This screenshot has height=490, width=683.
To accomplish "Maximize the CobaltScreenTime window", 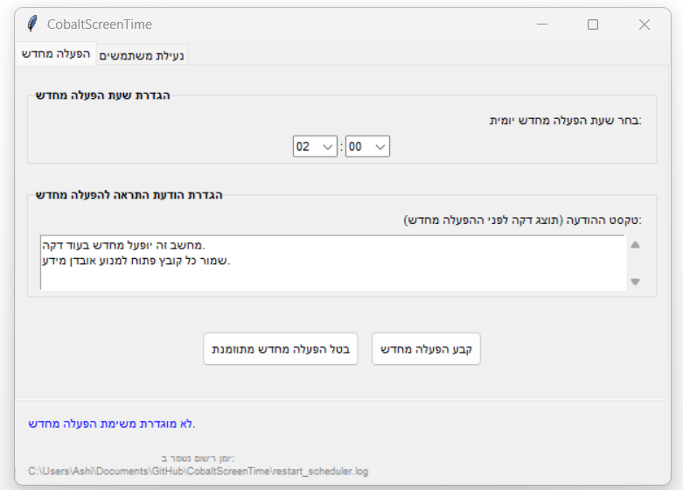I will click(593, 24).
